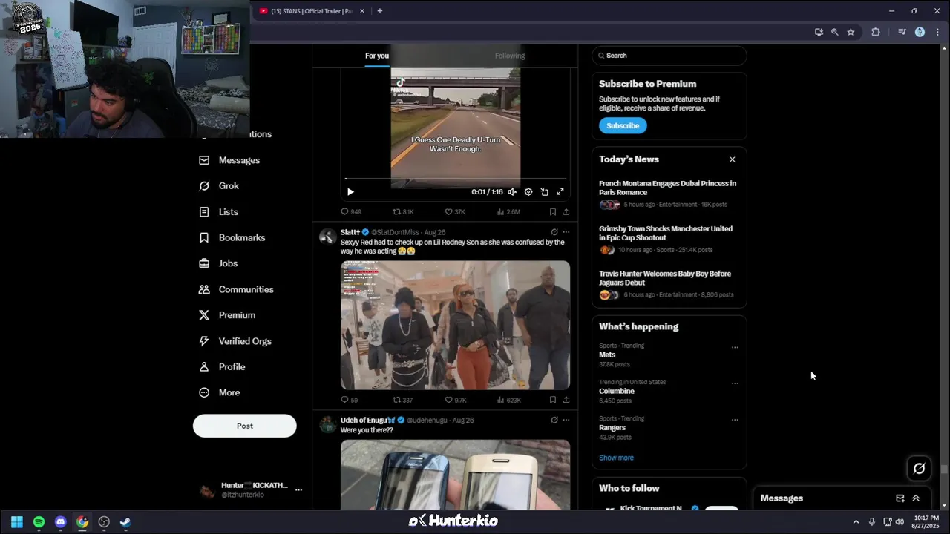View analytics of the 2.6M views post
The width and height of the screenshot is (950, 534).
tap(508, 212)
